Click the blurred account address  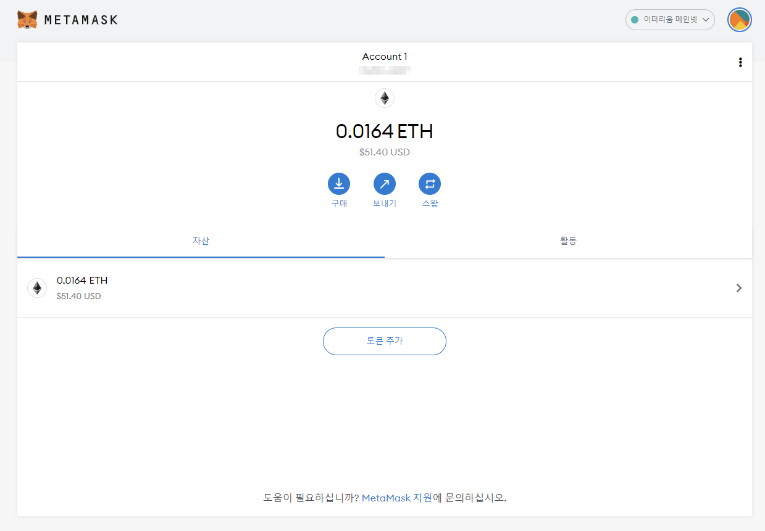384,70
